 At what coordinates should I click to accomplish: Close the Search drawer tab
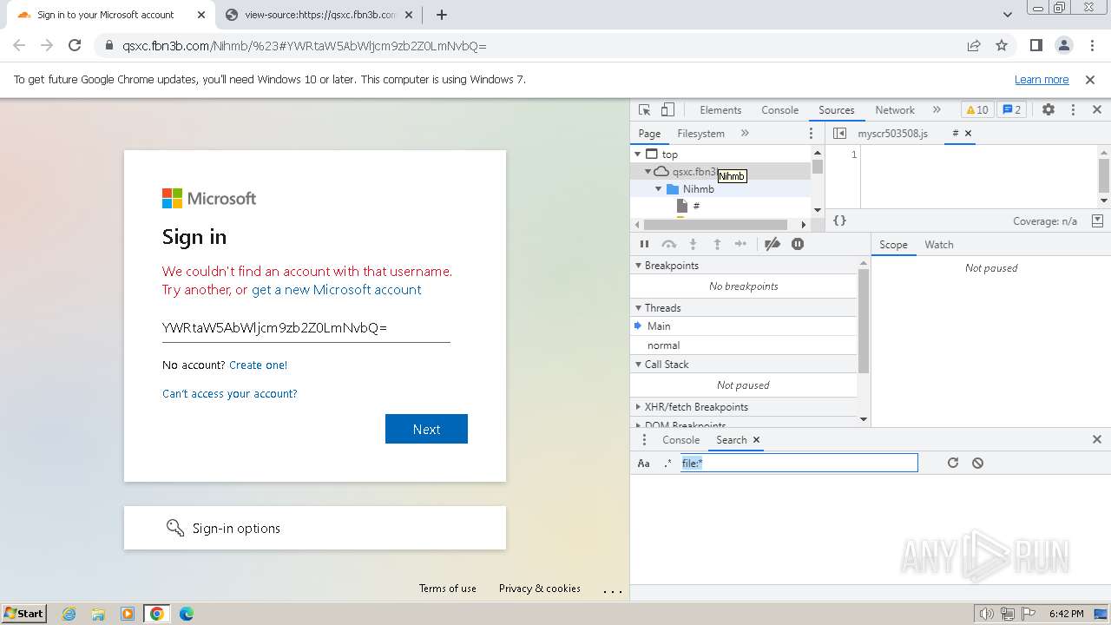[756, 440]
